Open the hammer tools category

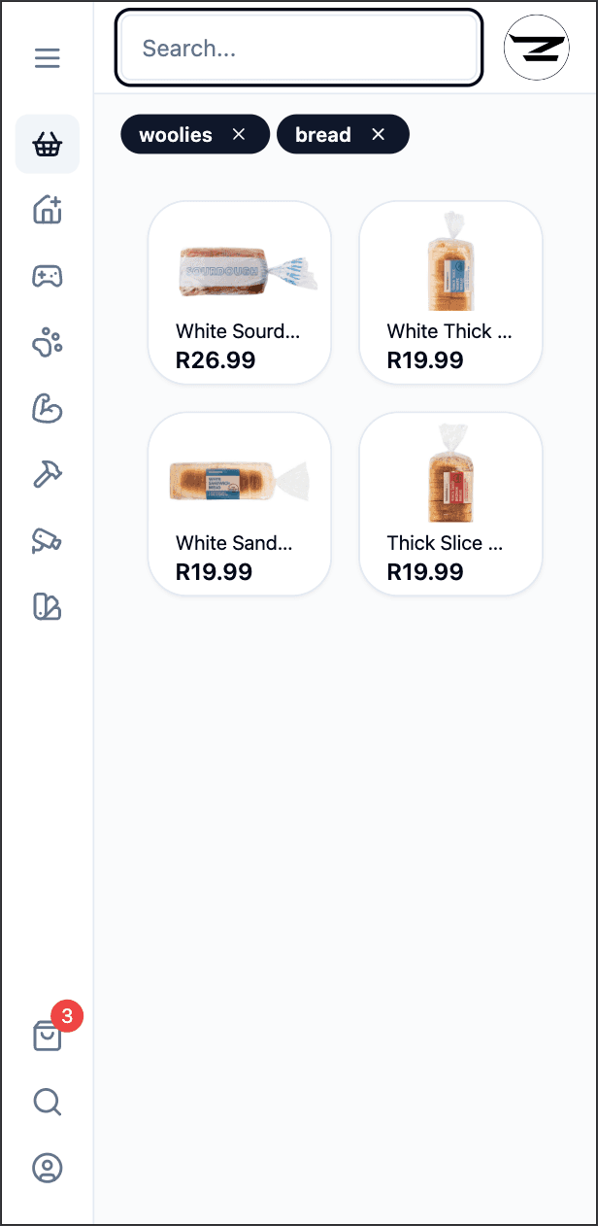coord(47,474)
